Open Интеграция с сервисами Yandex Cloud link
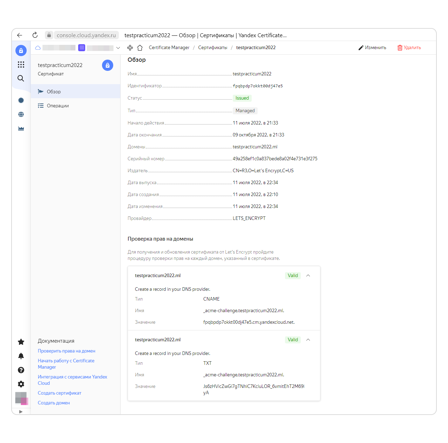 73,380
